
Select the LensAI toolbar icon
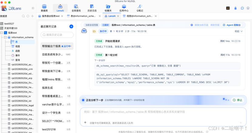[x=60, y=8]
